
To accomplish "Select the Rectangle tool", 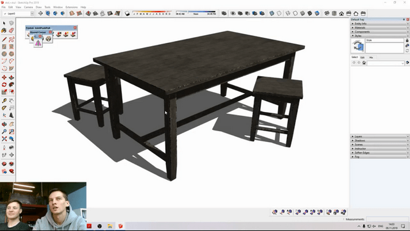I will tap(4, 47).
